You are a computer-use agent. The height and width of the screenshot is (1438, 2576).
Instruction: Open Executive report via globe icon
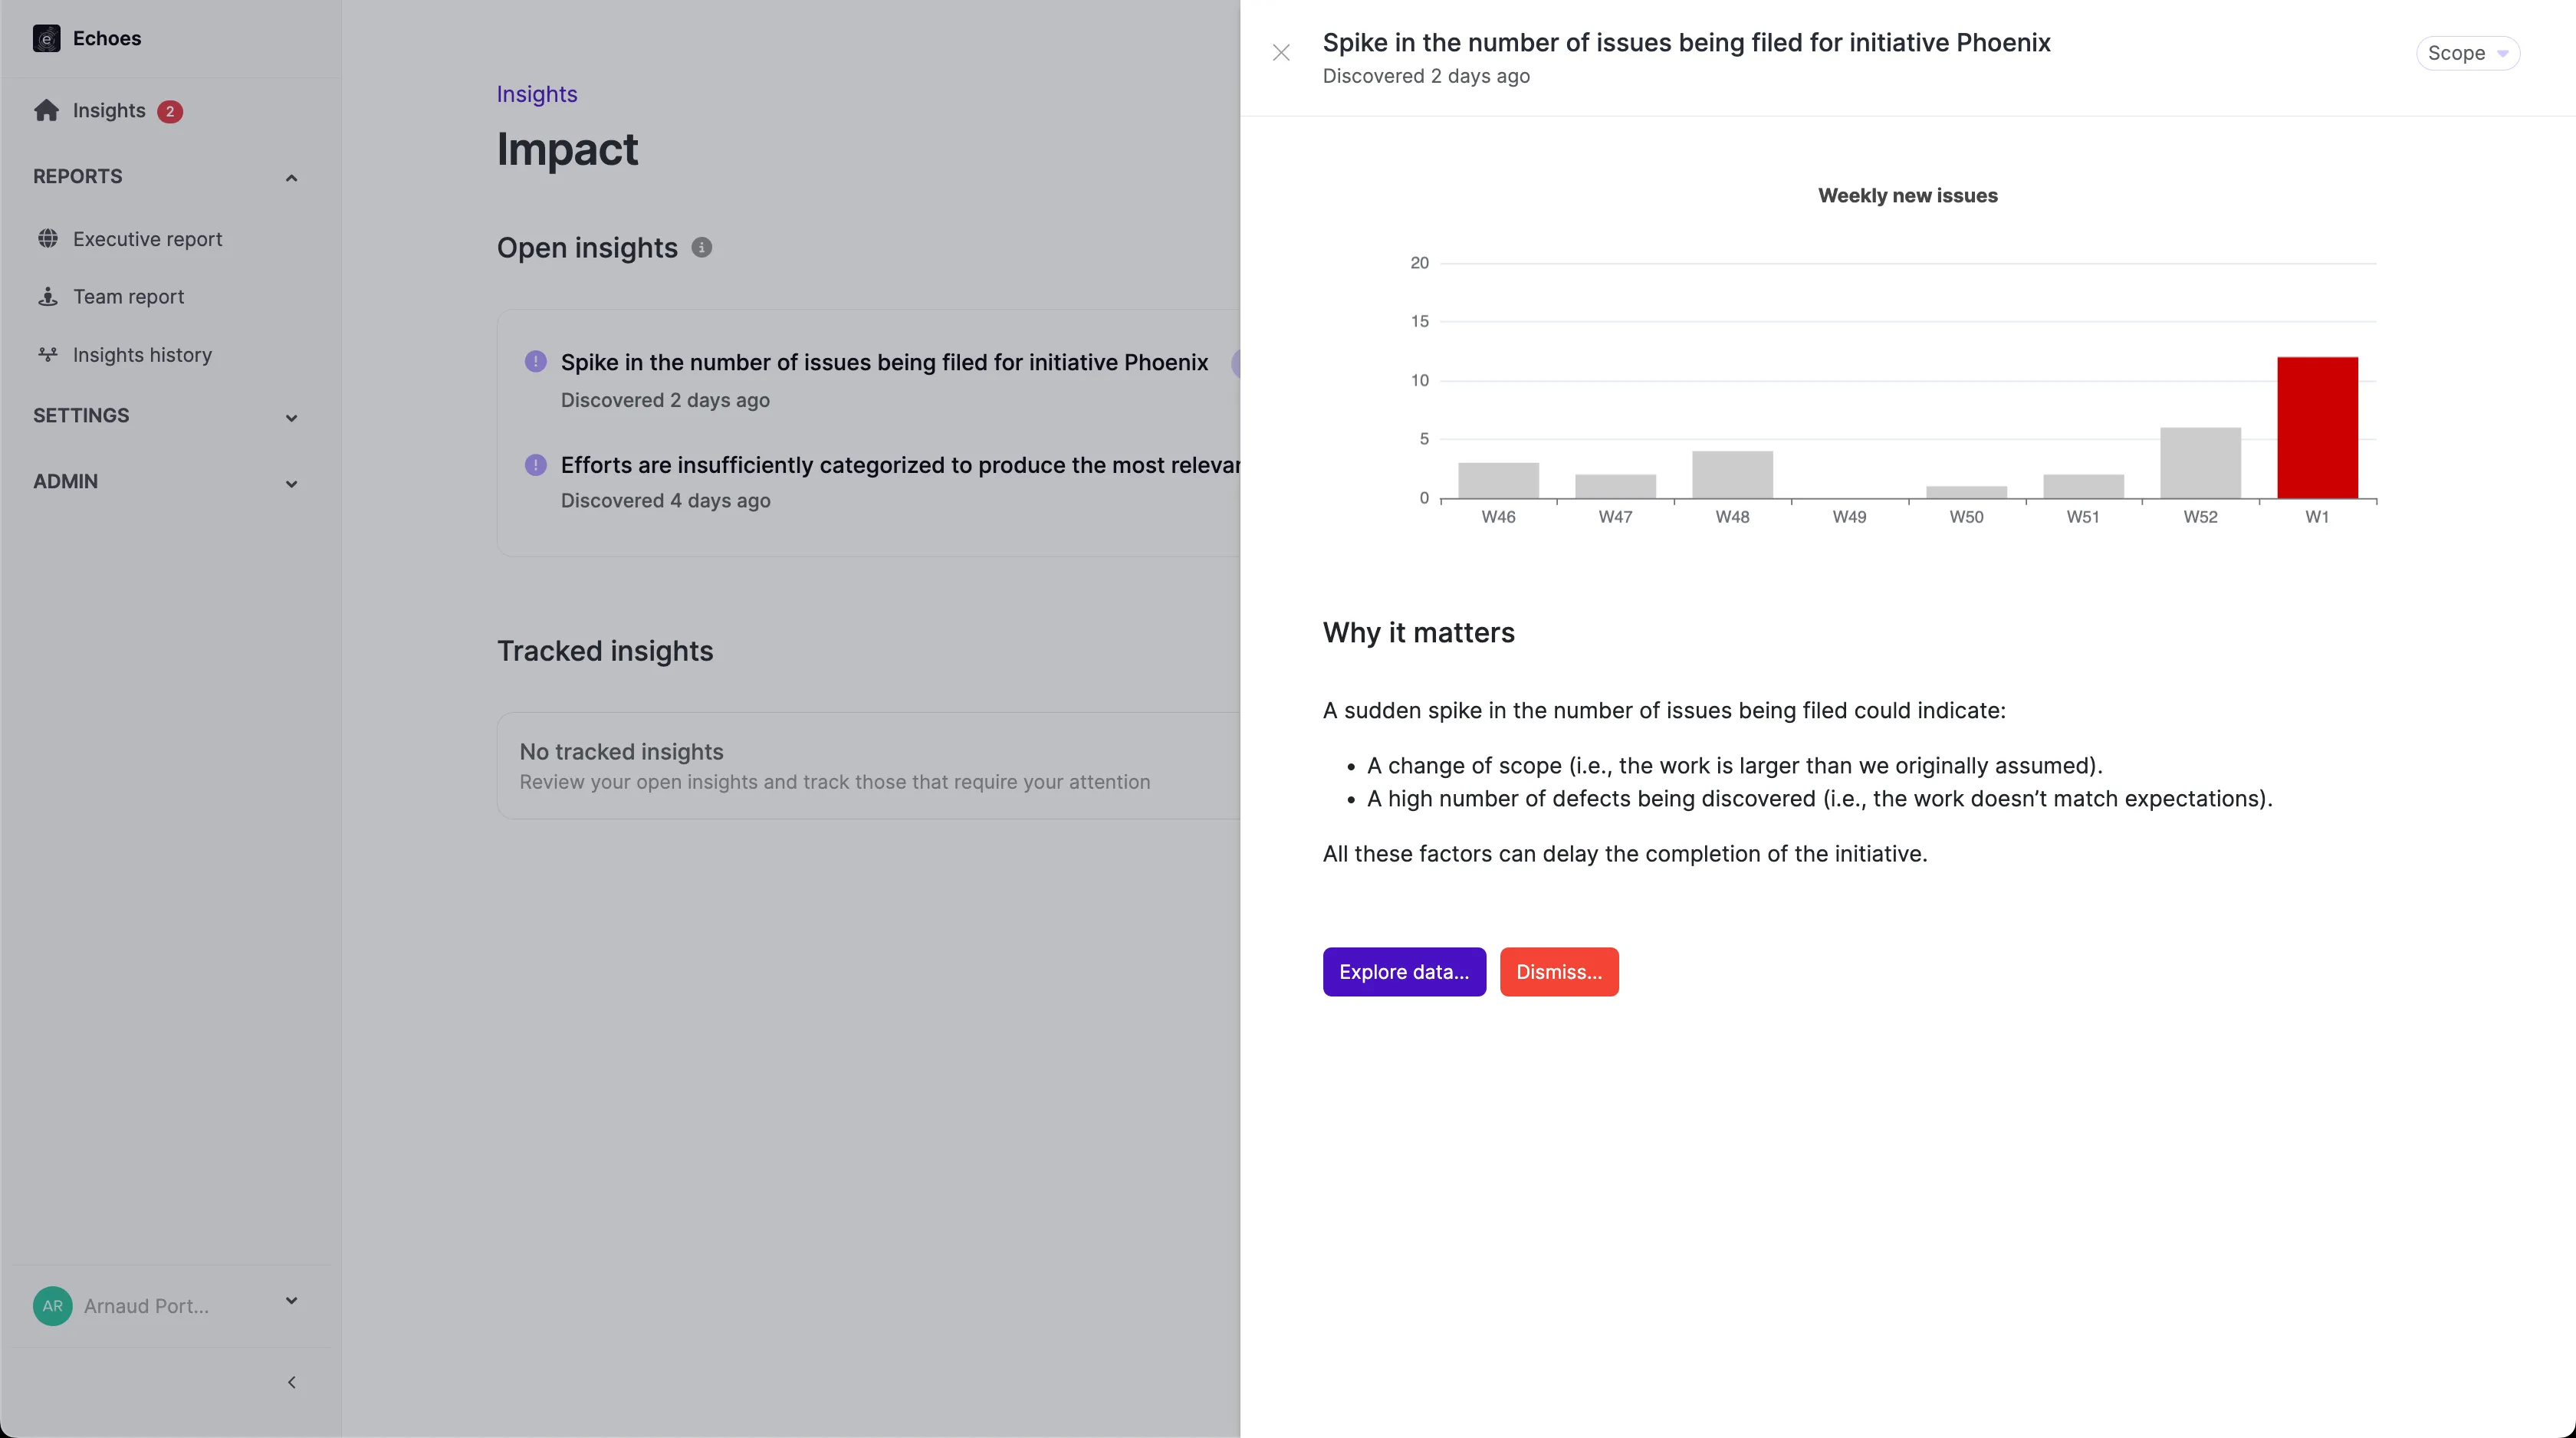pyautogui.click(x=47, y=239)
